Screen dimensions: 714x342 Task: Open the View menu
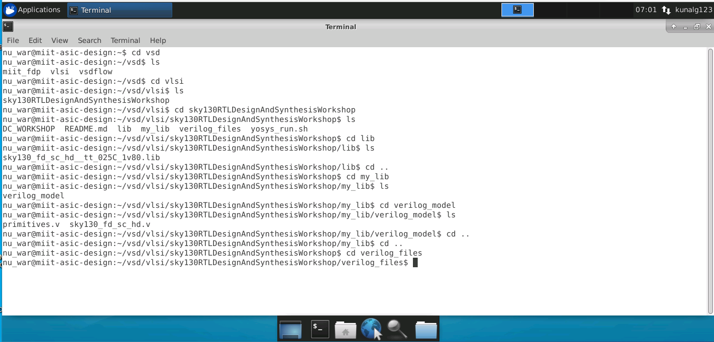coord(59,40)
